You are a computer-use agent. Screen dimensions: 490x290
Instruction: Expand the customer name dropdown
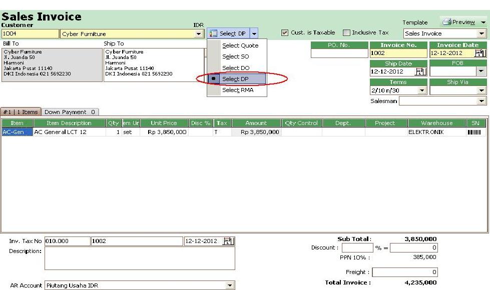(x=198, y=33)
